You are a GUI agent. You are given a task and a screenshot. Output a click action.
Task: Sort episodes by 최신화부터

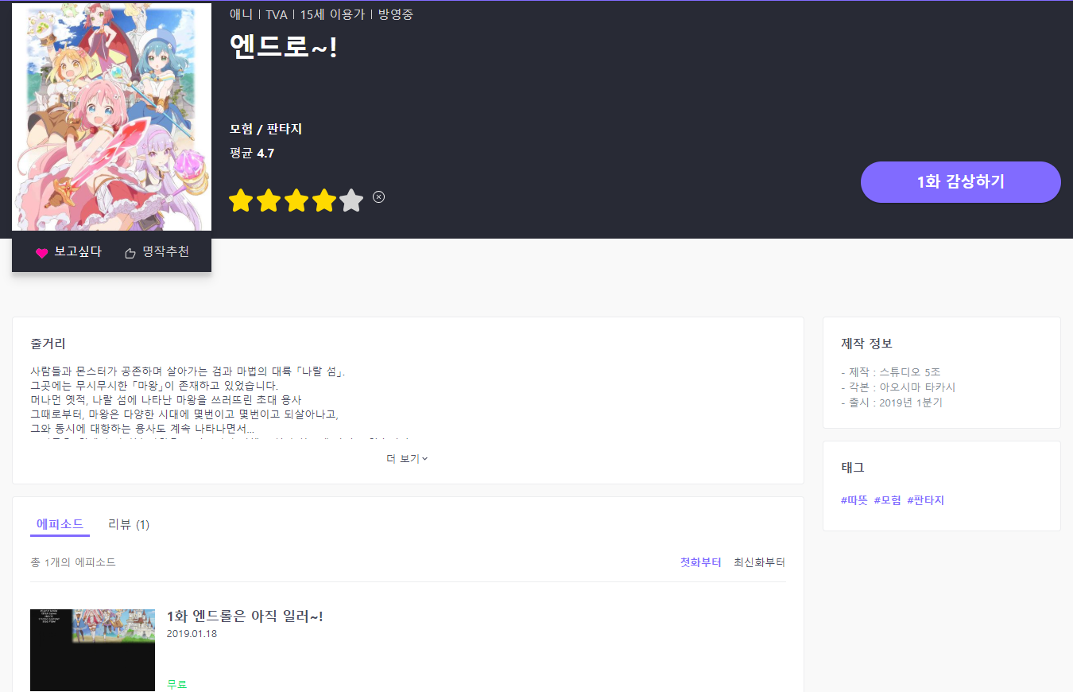[x=759, y=562]
